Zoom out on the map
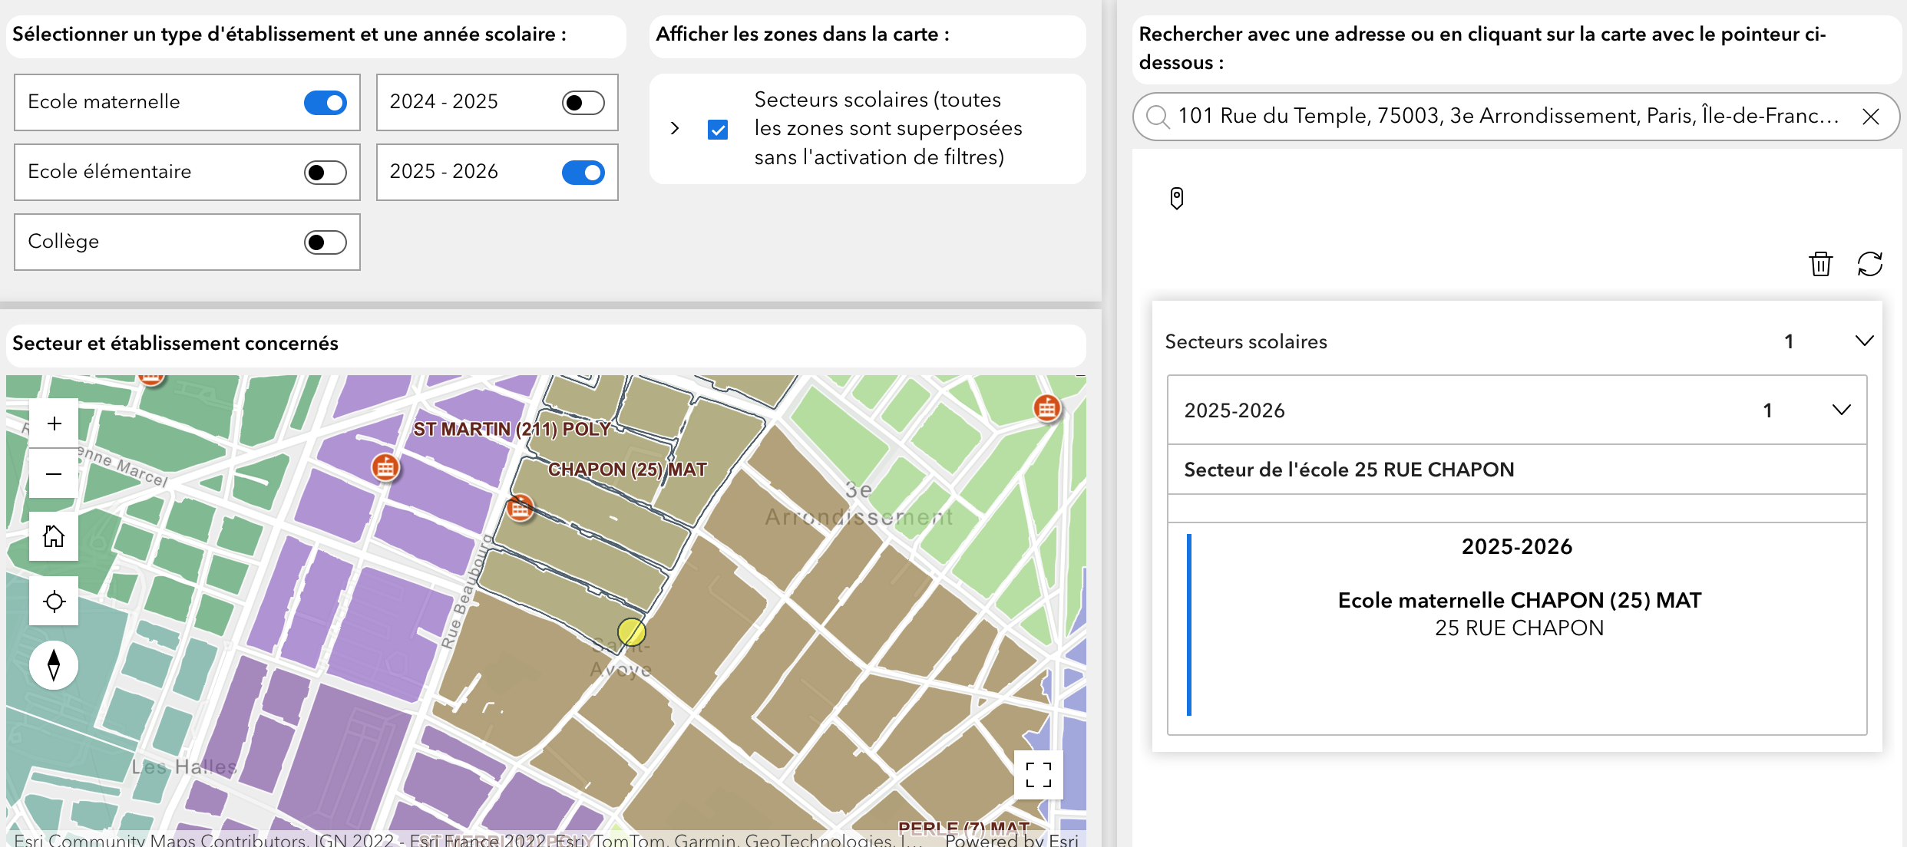Image resolution: width=1907 pixels, height=847 pixels. coord(54,474)
